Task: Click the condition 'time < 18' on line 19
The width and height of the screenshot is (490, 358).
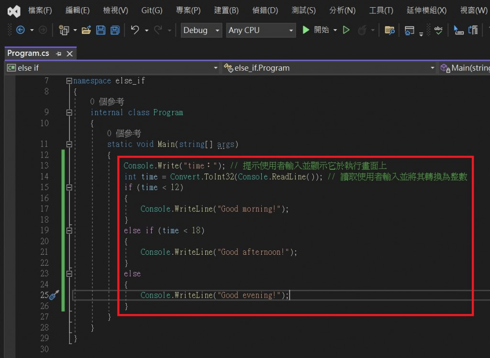Action: [x=181, y=231]
